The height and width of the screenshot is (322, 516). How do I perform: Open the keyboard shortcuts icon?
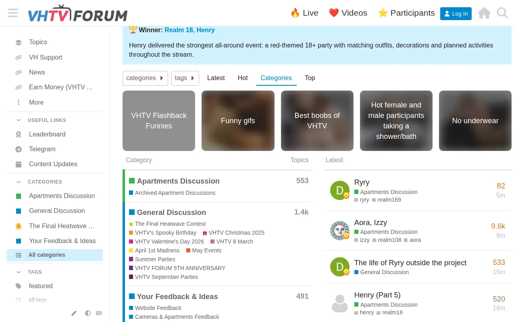point(99,313)
